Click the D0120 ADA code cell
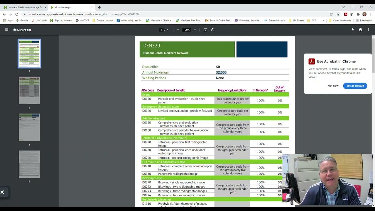 click(147, 99)
